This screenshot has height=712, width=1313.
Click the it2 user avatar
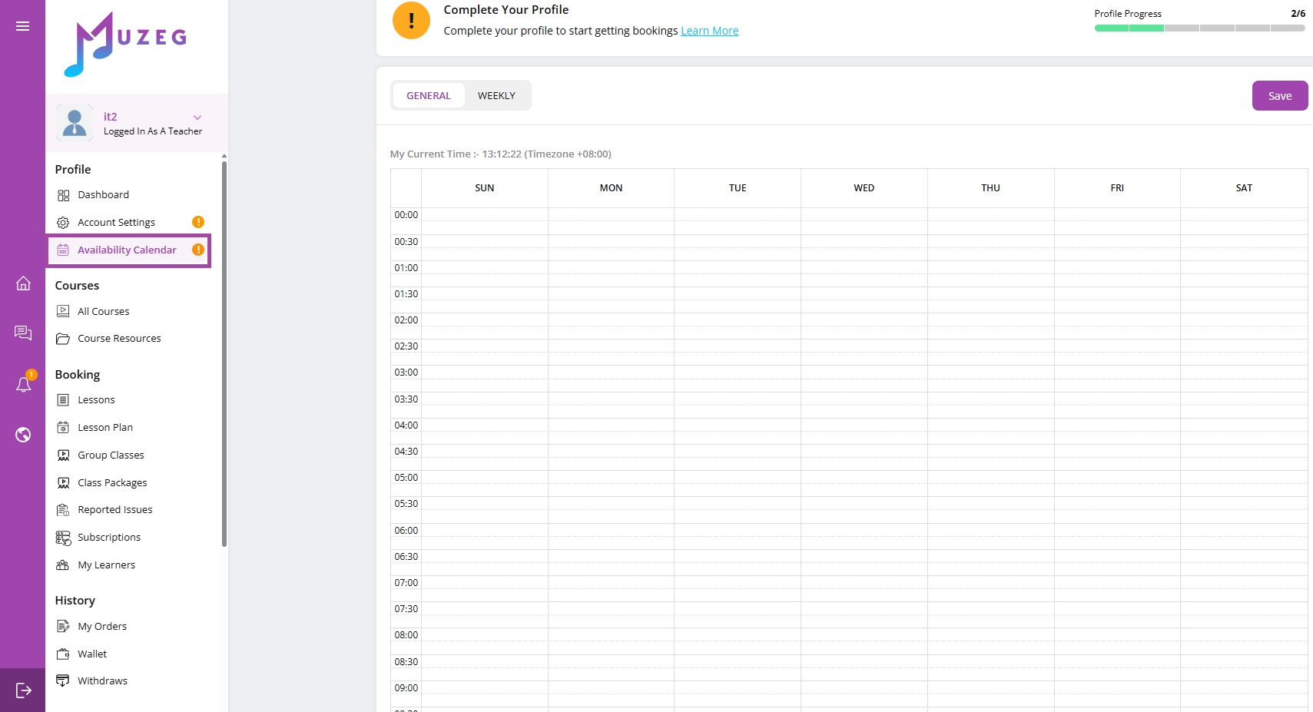coord(75,123)
